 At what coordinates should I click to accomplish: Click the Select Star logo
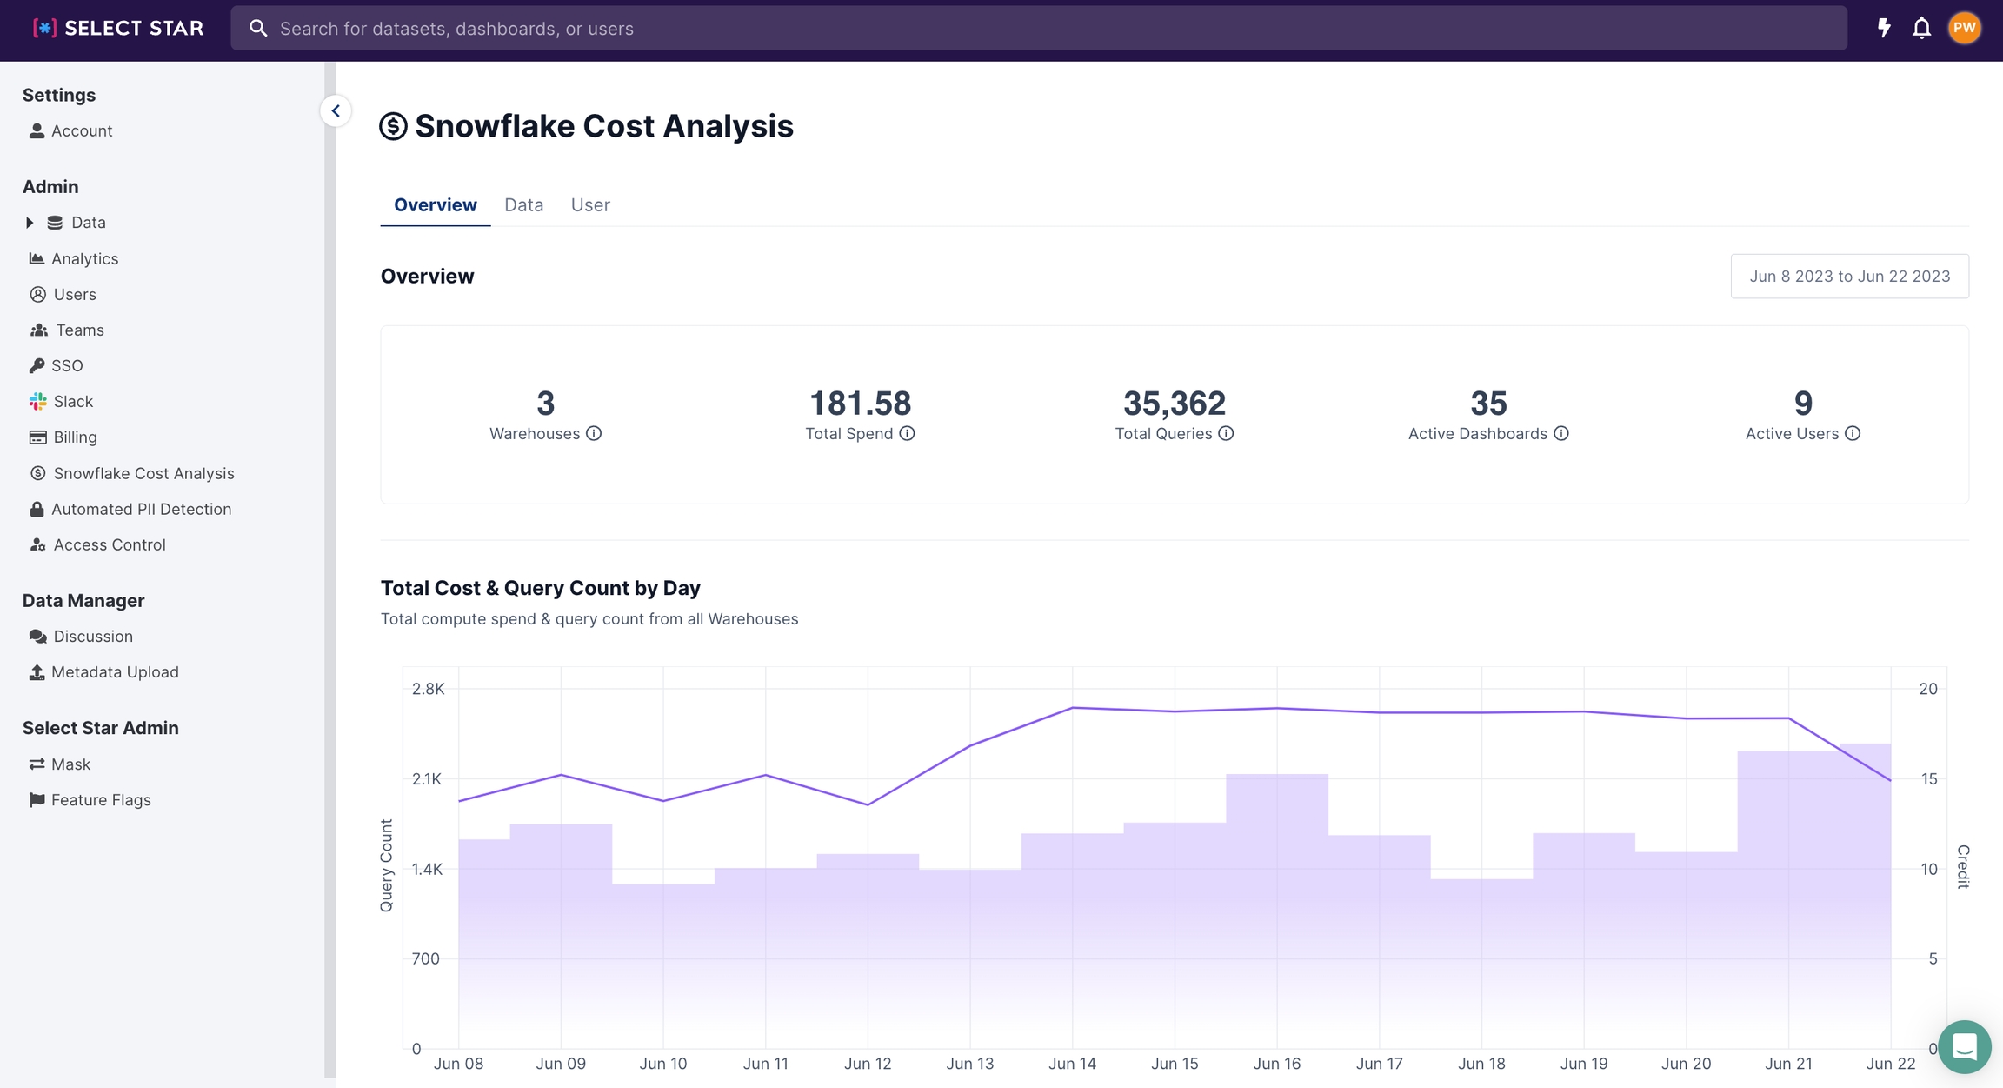(x=118, y=28)
